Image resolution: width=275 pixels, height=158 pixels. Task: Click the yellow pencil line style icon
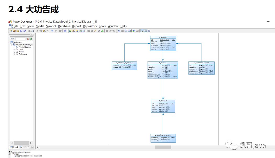95,31
